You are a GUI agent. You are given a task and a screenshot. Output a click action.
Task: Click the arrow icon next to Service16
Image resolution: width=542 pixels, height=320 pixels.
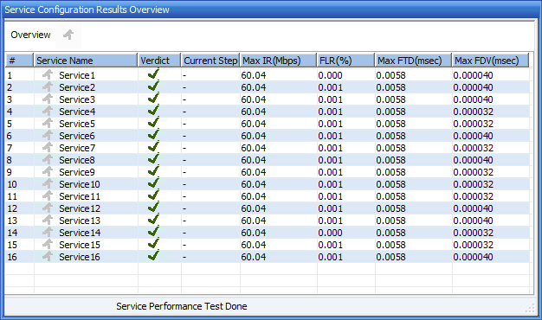point(48,256)
